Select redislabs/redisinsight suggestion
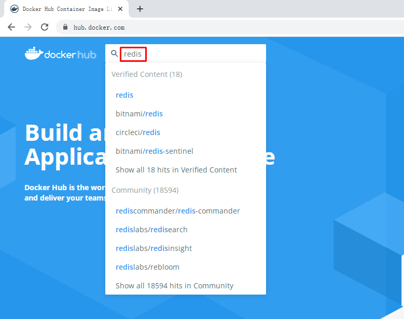 pos(154,248)
